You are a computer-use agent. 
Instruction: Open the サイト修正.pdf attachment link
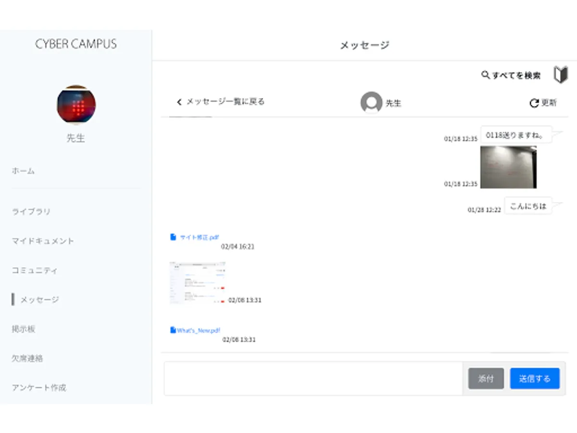[x=200, y=237]
